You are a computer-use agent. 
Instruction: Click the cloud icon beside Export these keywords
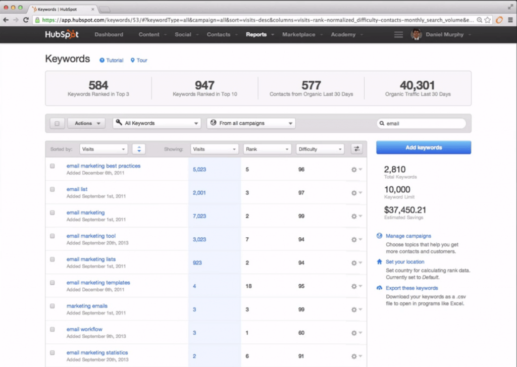(380, 288)
